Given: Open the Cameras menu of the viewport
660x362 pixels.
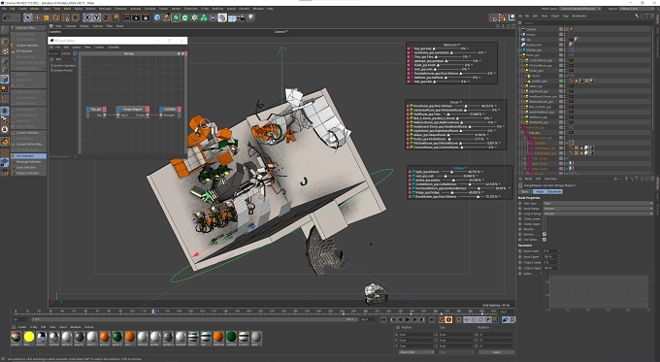Looking at the screenshot, I should (x=71, y=26).
